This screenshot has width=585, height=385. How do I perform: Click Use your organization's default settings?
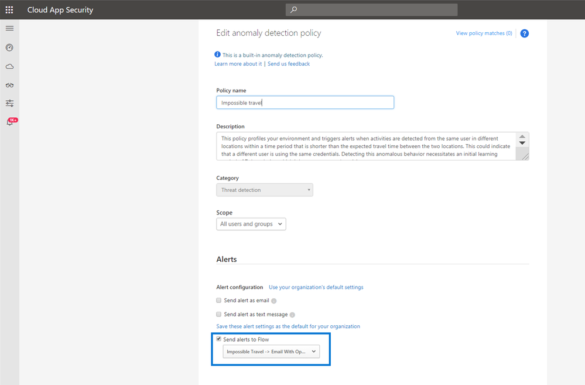click(316, 287)
